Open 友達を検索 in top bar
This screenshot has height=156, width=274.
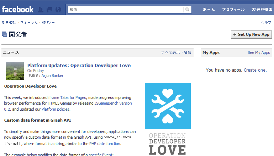pyautogui.click(x=262, y=10)
